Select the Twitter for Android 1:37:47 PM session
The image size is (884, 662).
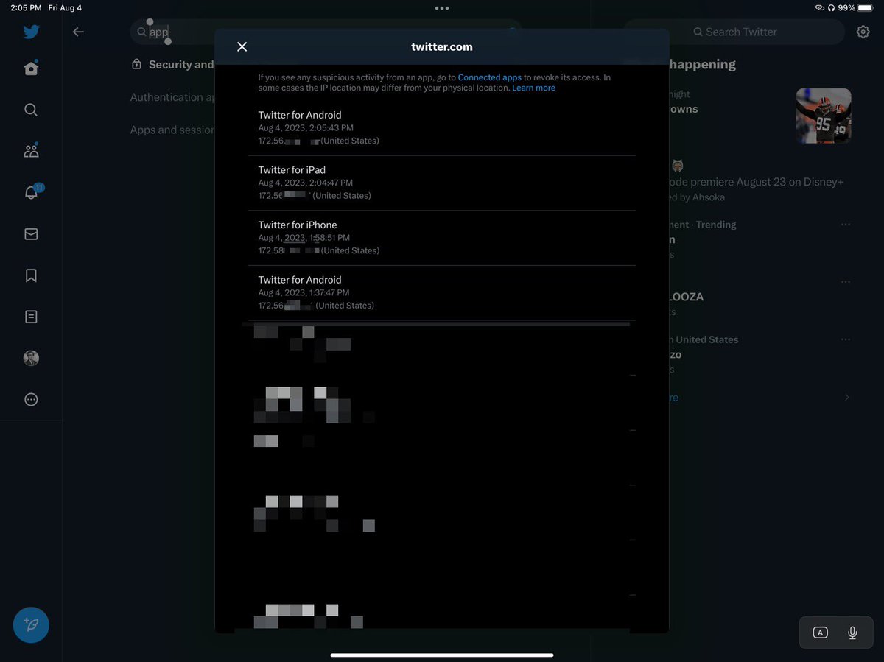(x=442, y=292)
